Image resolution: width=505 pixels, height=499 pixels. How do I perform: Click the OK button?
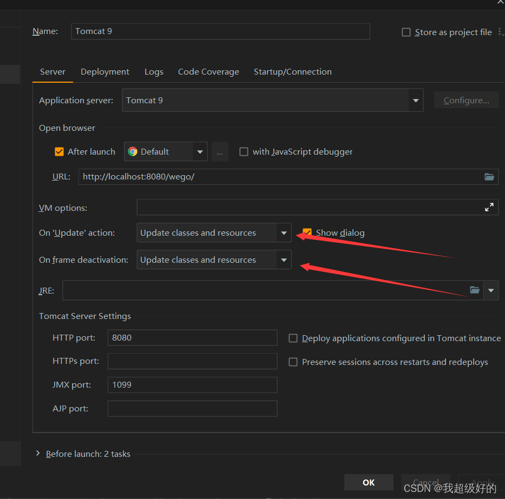click(x=369, y=482)
